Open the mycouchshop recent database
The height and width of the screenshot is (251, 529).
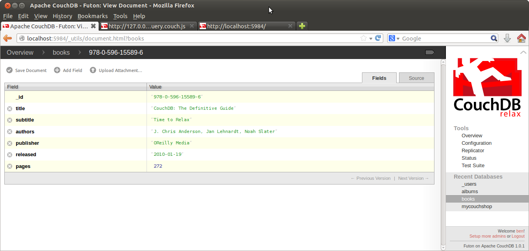pos(477,207)
